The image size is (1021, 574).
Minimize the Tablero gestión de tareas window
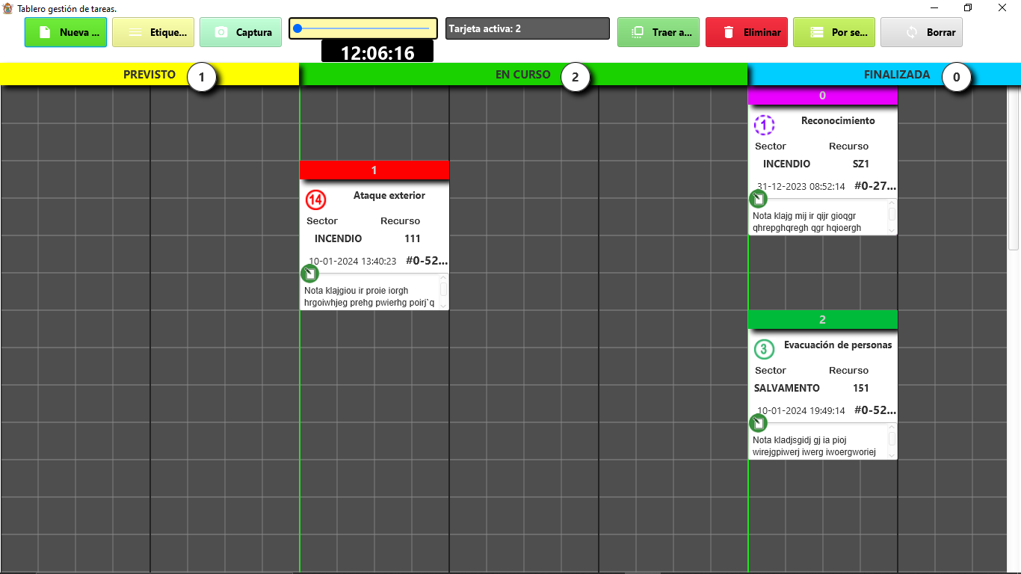click(x=934, y=7)
